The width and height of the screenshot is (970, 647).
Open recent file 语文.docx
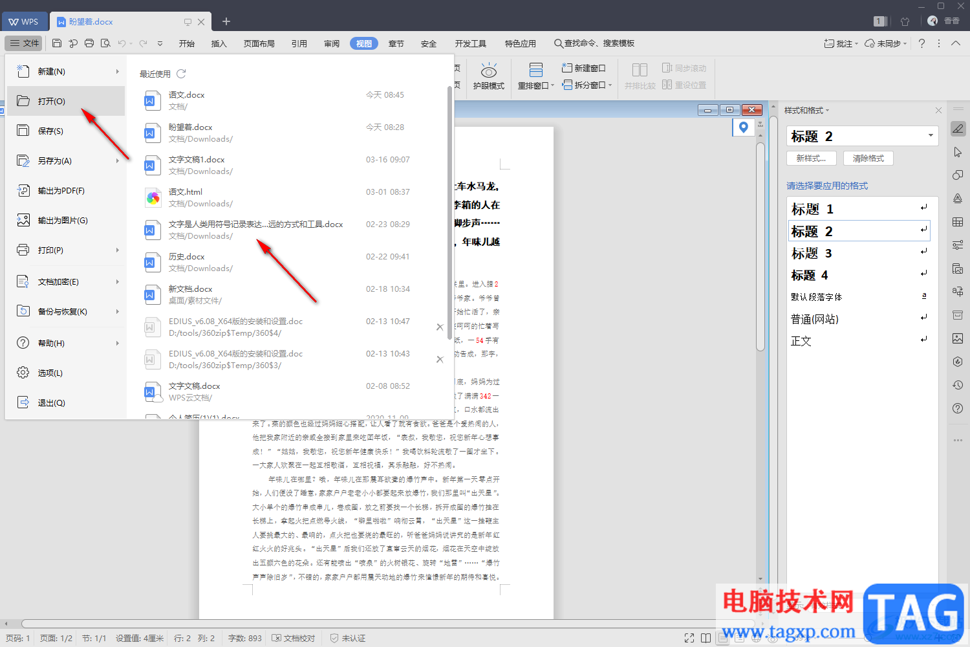click(x=288, y=100)
